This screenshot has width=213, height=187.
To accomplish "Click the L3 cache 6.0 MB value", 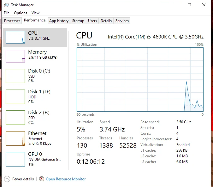I will click(x=182, y=162).
